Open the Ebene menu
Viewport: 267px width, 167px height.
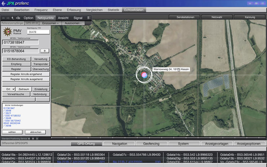(x=57, y=10)
